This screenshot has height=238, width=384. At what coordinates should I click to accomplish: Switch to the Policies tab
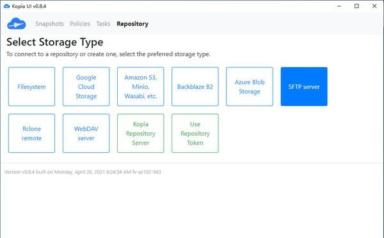point(80,24)
